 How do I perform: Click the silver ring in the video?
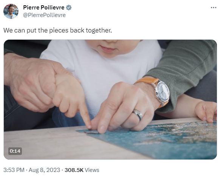coord(138,114)
